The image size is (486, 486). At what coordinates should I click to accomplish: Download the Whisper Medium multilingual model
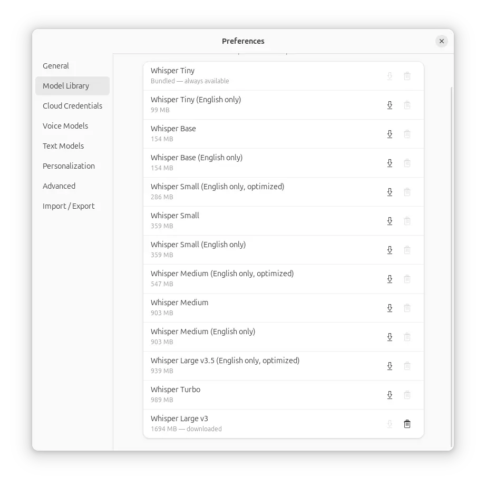390,308
